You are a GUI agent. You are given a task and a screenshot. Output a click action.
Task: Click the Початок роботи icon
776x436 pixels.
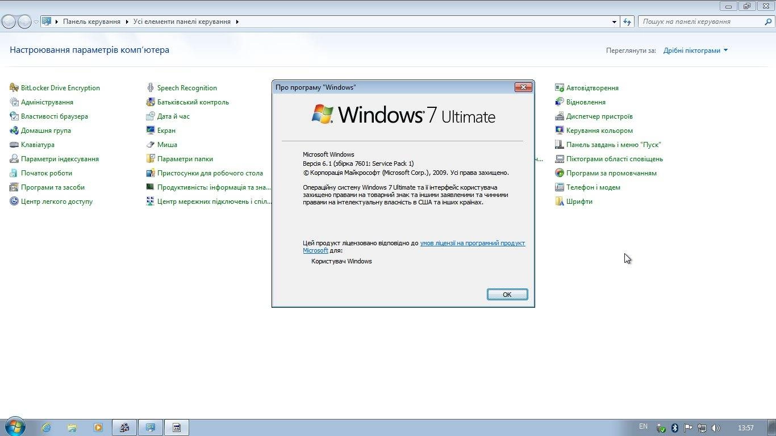coord(14,173)
